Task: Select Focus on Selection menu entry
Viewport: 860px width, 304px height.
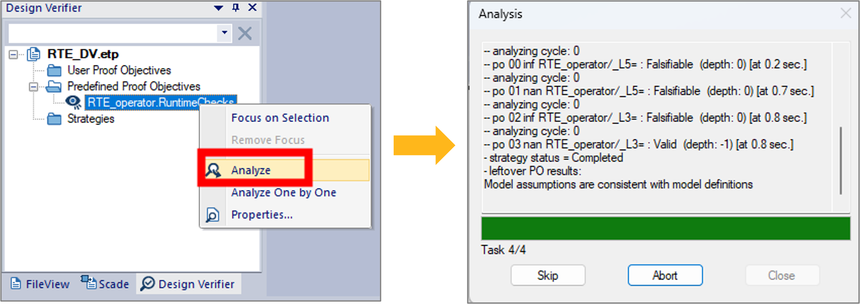Action: (280, 118)
